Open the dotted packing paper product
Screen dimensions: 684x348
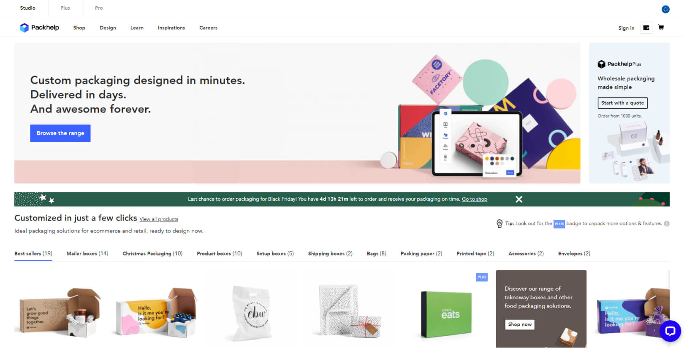click(x=350, y=311)
